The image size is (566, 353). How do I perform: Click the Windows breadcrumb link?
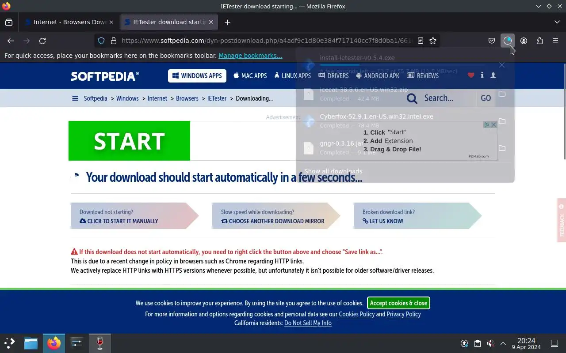(127, 98)
